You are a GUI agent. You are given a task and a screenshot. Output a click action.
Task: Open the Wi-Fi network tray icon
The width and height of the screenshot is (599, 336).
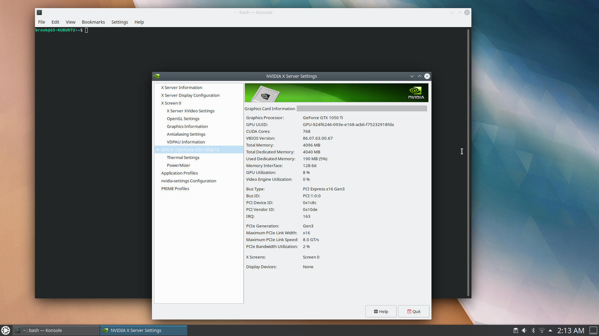[x=542, y=331]
